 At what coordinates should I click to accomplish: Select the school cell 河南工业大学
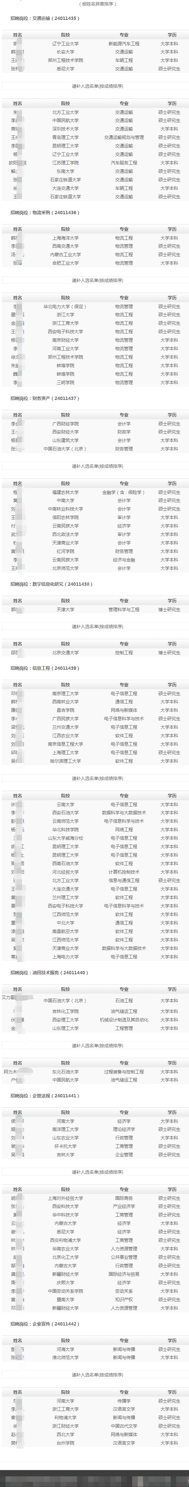pyautogui.click(x=65, y=349)
